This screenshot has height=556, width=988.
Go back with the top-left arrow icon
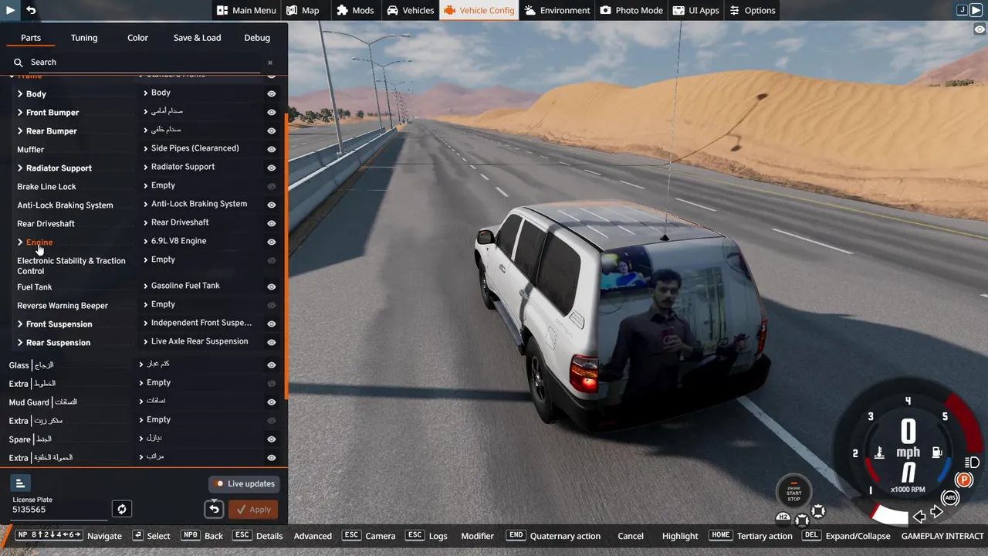[x=31, y=10]
